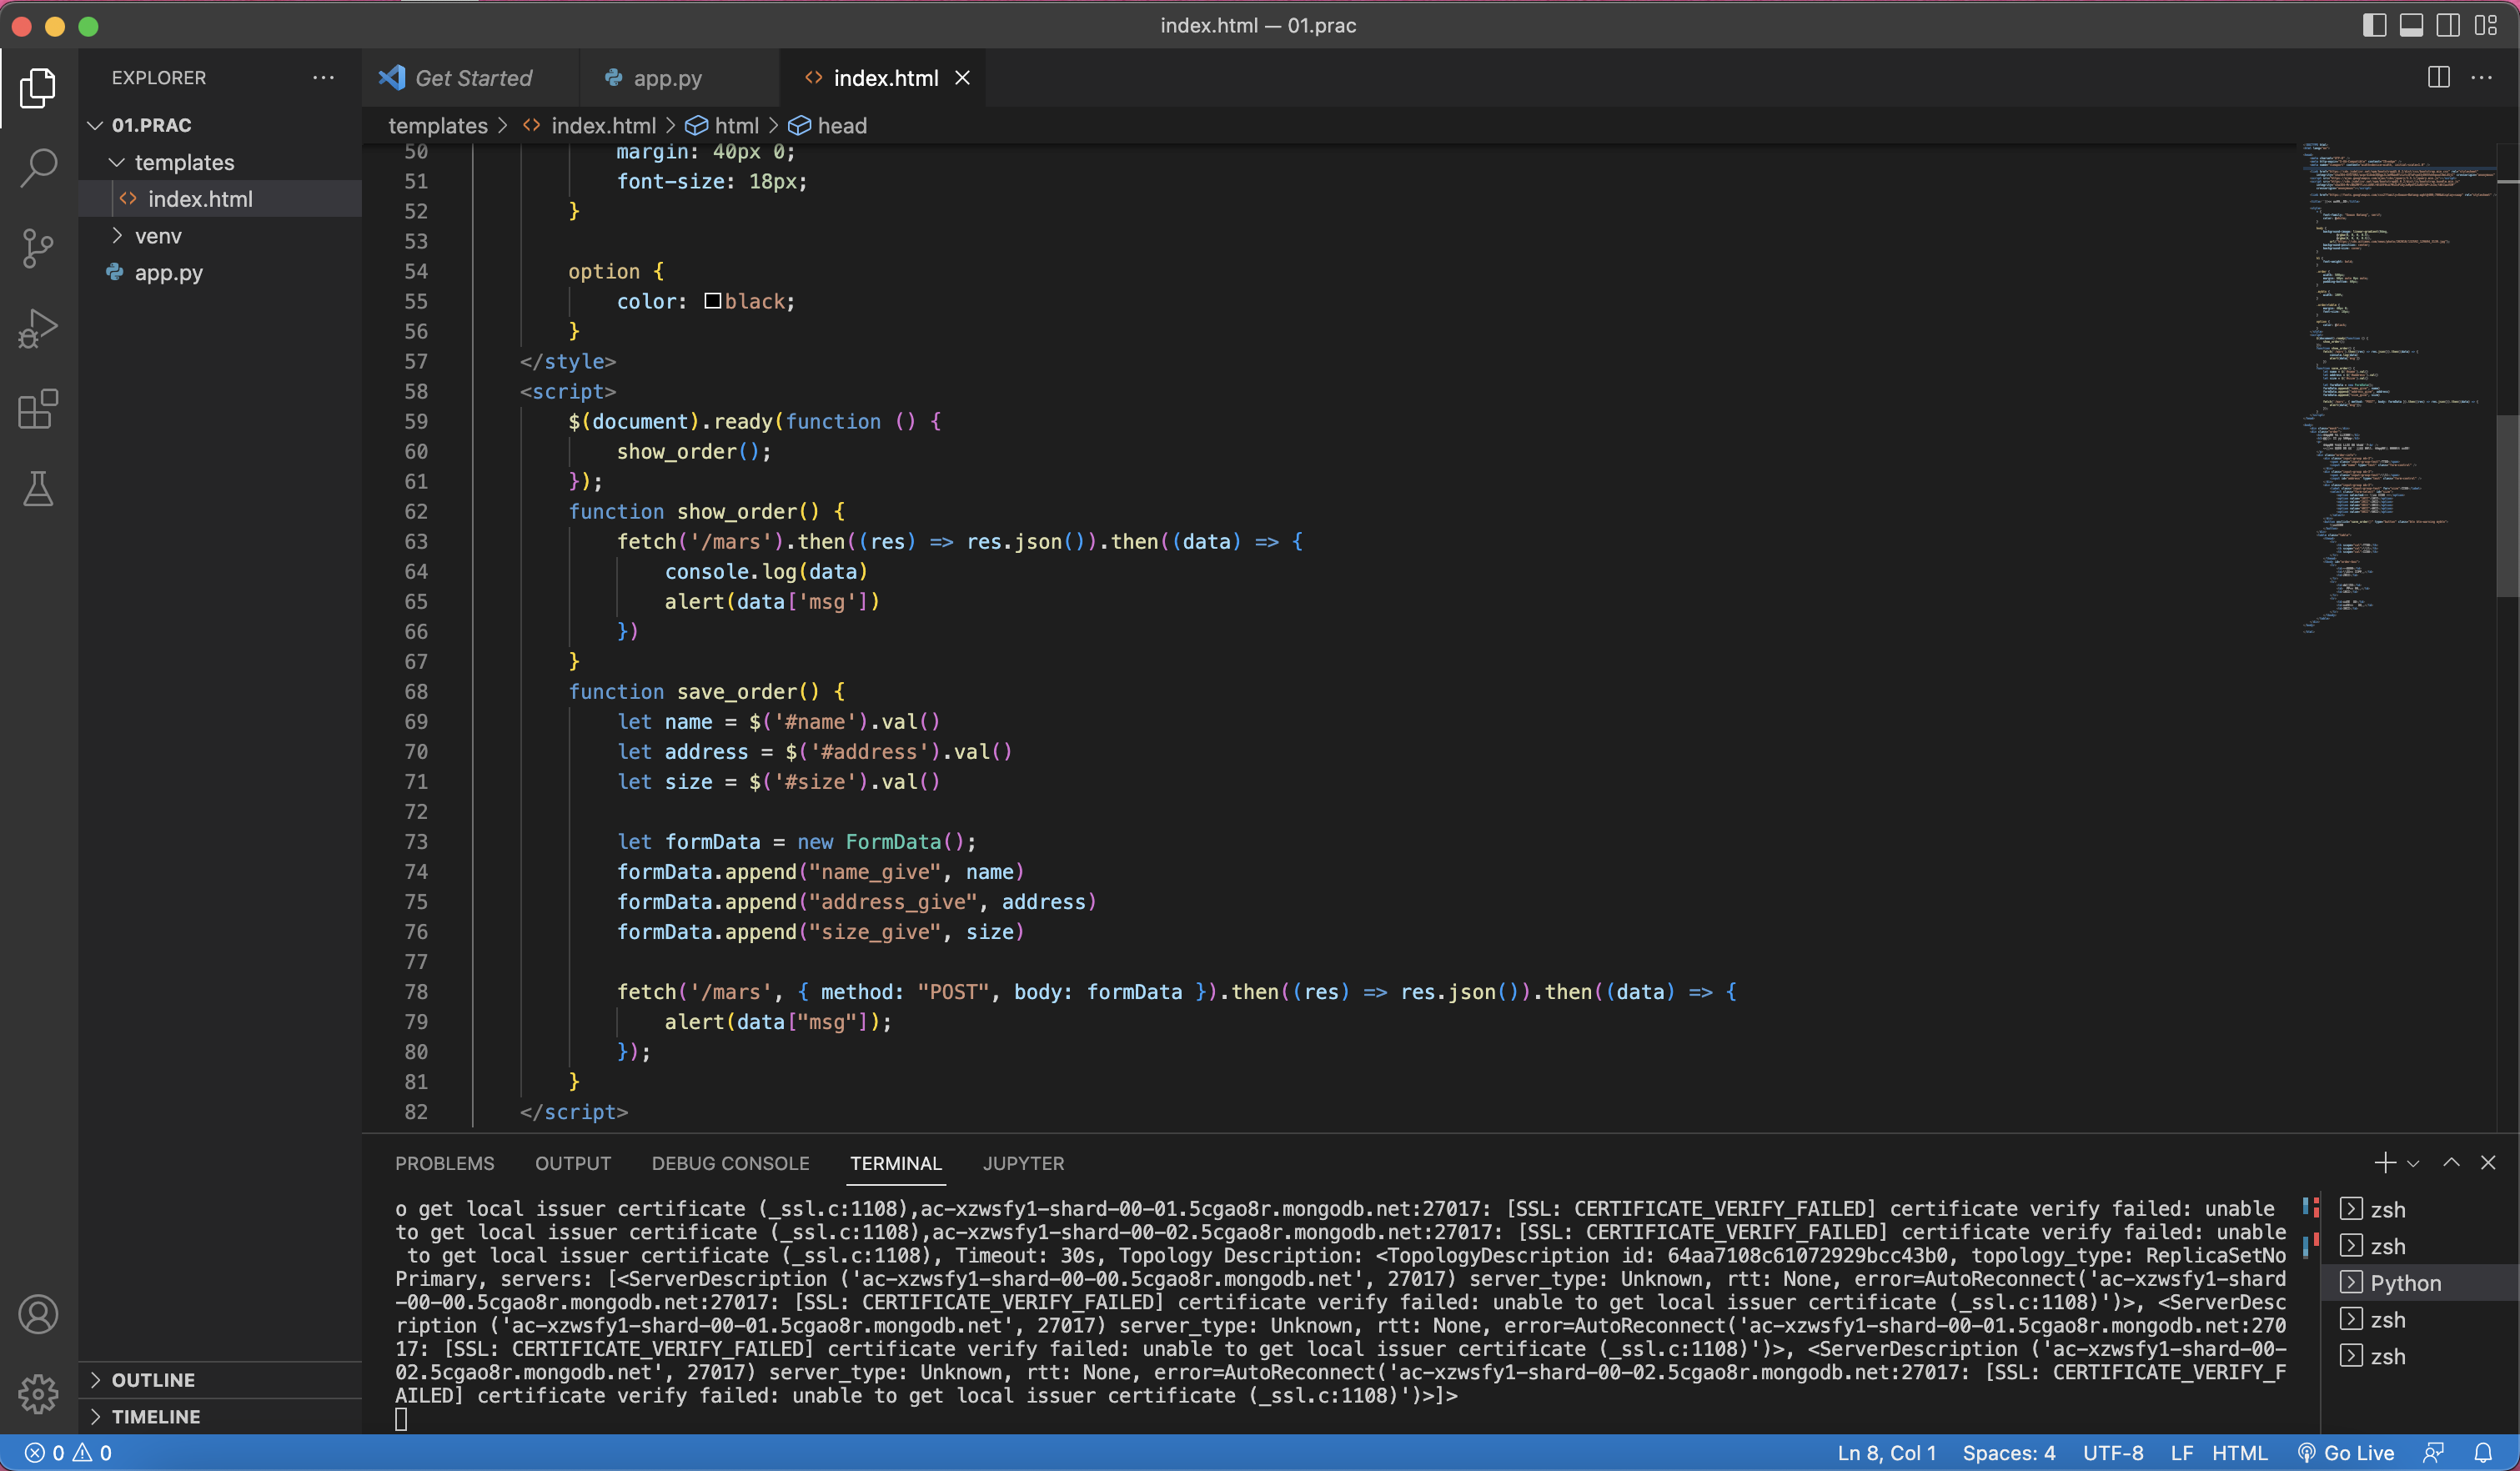This screenshot has height=1471, width=2520.
Task: Customize layout icon in title bar
Action: coord(2486,26)
